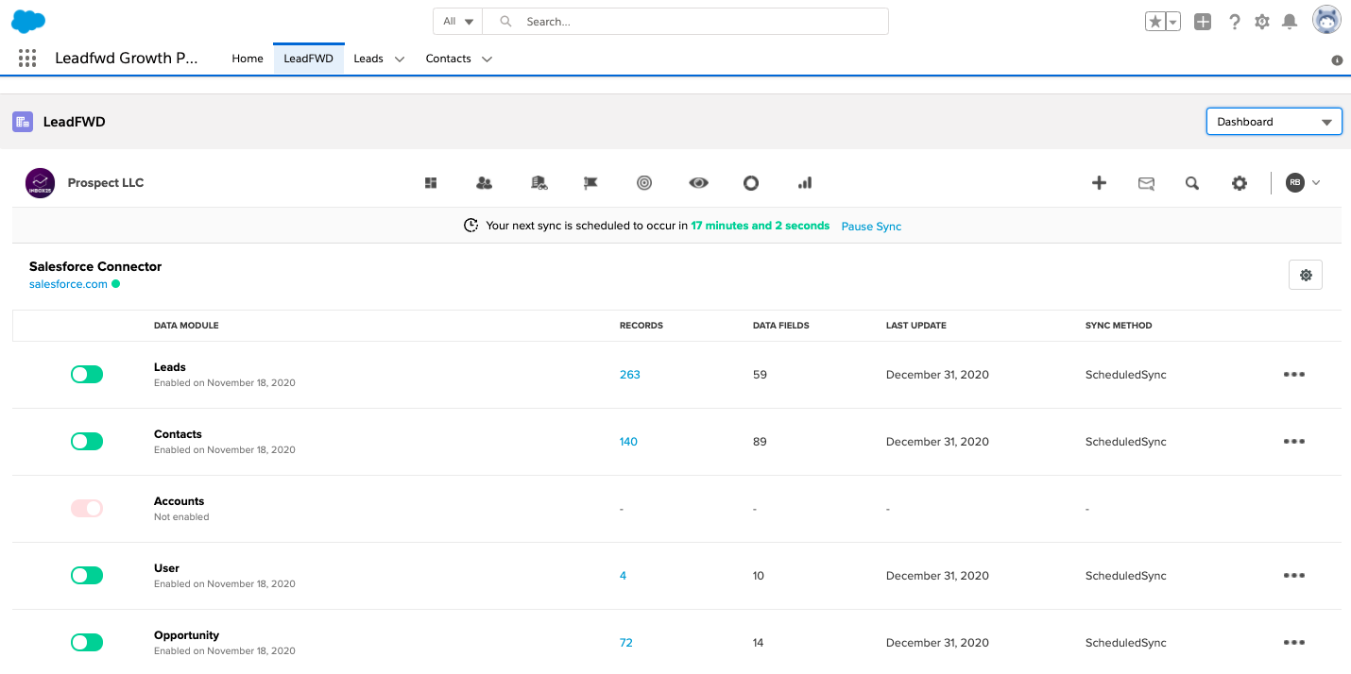Click the RECORDS column header
This screenshot has width=1351, height=674.
(641, 326)
